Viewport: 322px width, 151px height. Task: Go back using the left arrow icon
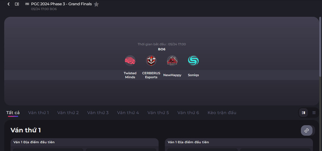coord(8,4)
